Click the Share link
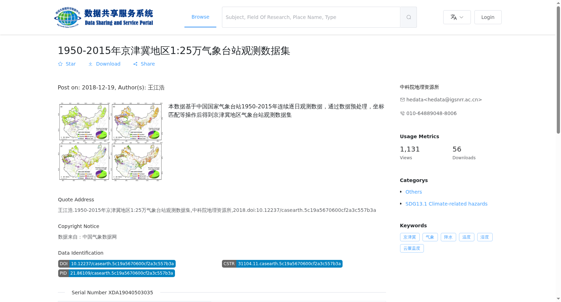561x302 pixels. [x=148, y=64]
